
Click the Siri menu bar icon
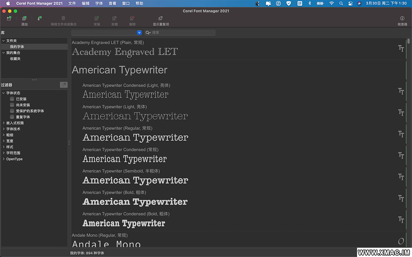[x=359, y=3]
